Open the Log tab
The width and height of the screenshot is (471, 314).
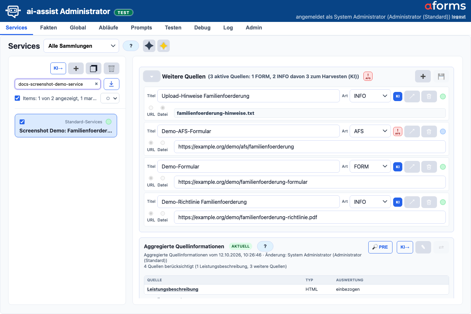pyautogui.click(x=228, y=28)
